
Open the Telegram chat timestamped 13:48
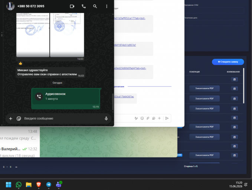[x=19, y=135]
